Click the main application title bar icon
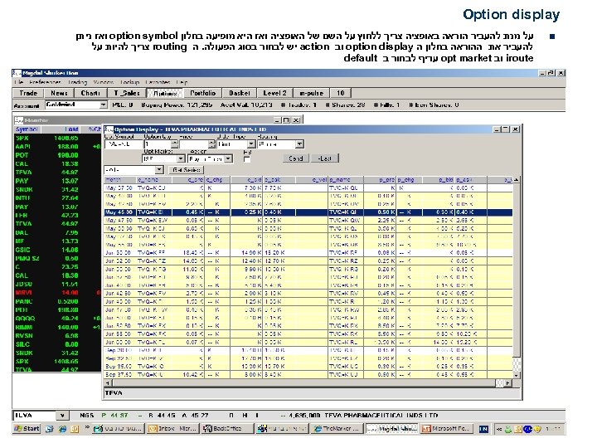Viewport: 597px width, 448px height. pyautogui.click(x=17, y=73)
